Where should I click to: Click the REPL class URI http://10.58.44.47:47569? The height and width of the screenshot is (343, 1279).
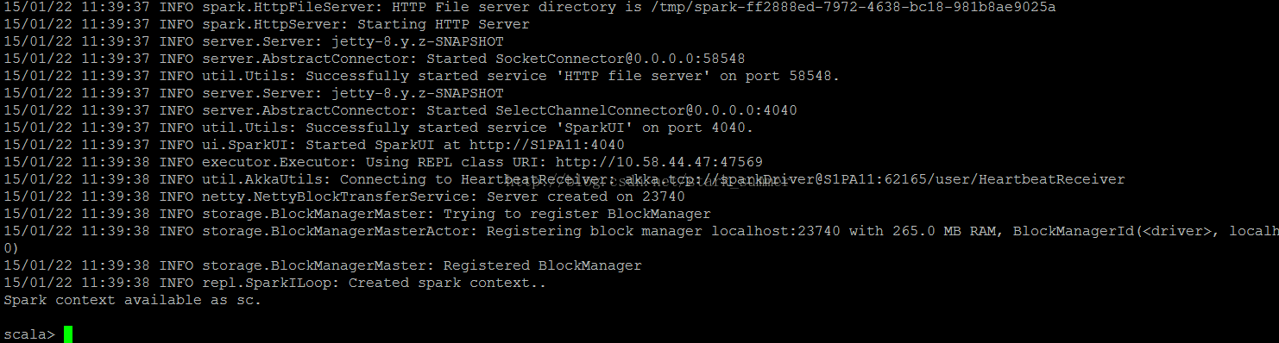(658, 162)
